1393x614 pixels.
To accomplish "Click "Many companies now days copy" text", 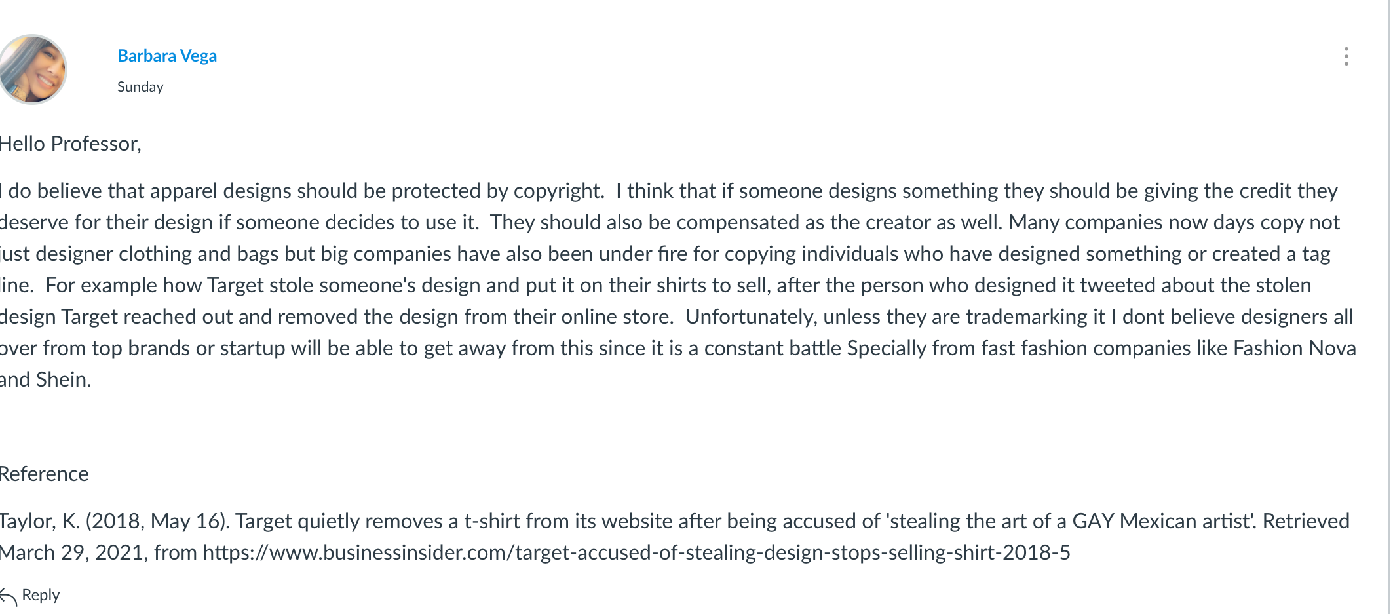I will [1156, 223].
